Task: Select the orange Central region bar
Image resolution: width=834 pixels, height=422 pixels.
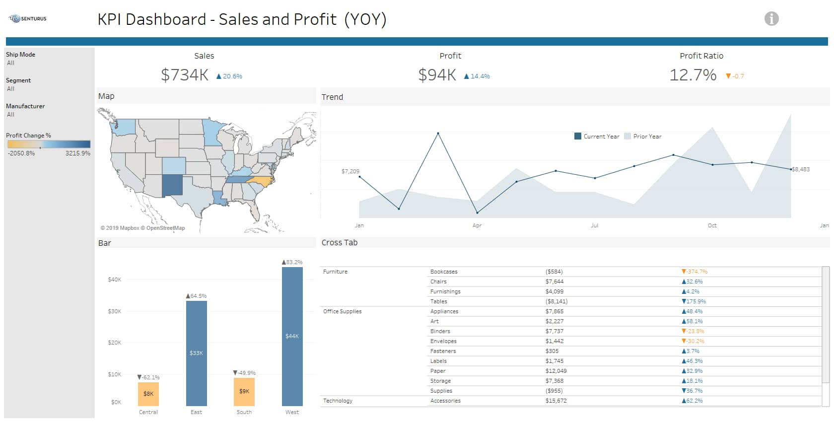Action: pyautogui.click(x=148, y=394)
